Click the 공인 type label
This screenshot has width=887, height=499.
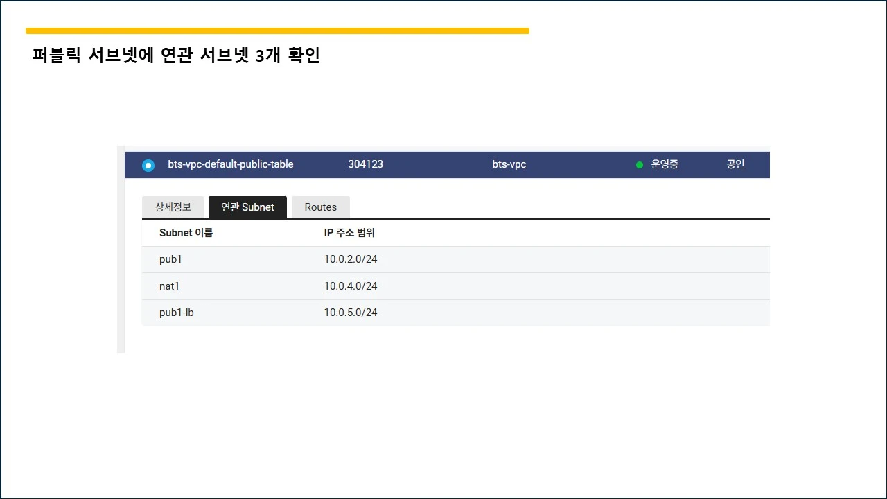(x=735, y=164)
